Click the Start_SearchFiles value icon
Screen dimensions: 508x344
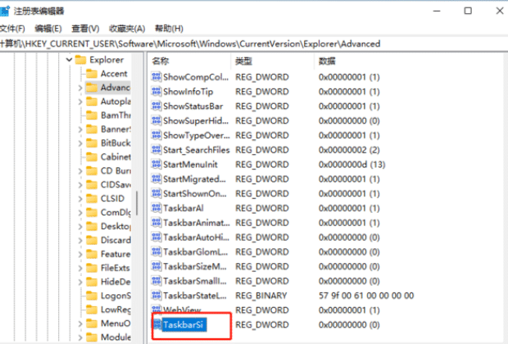click(x=156, y=150)
